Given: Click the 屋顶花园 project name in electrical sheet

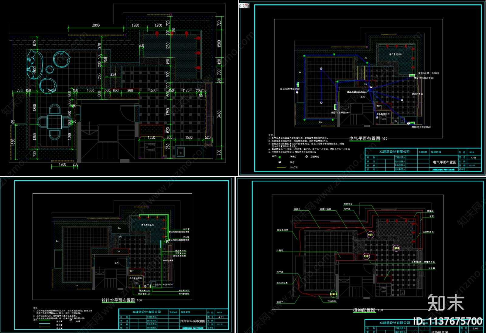Looking at the screenshot, I should pos(436,152).
